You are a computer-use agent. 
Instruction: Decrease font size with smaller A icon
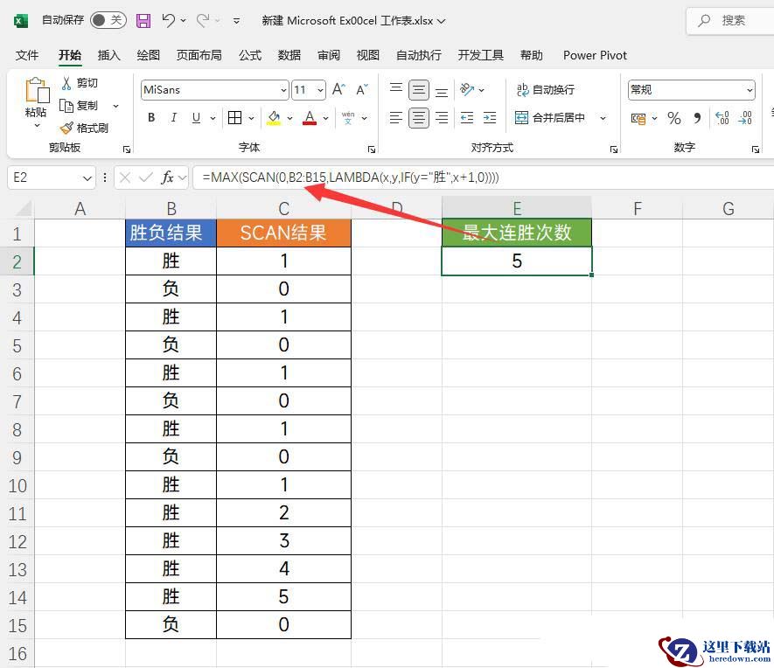(x=362, y=89)
